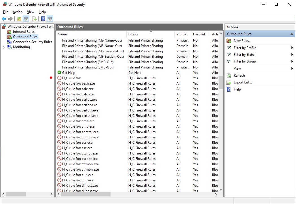The height and width of the screenshot is (204, 296).
Task: Expand the Monitoring tree node
Action: 4,47
